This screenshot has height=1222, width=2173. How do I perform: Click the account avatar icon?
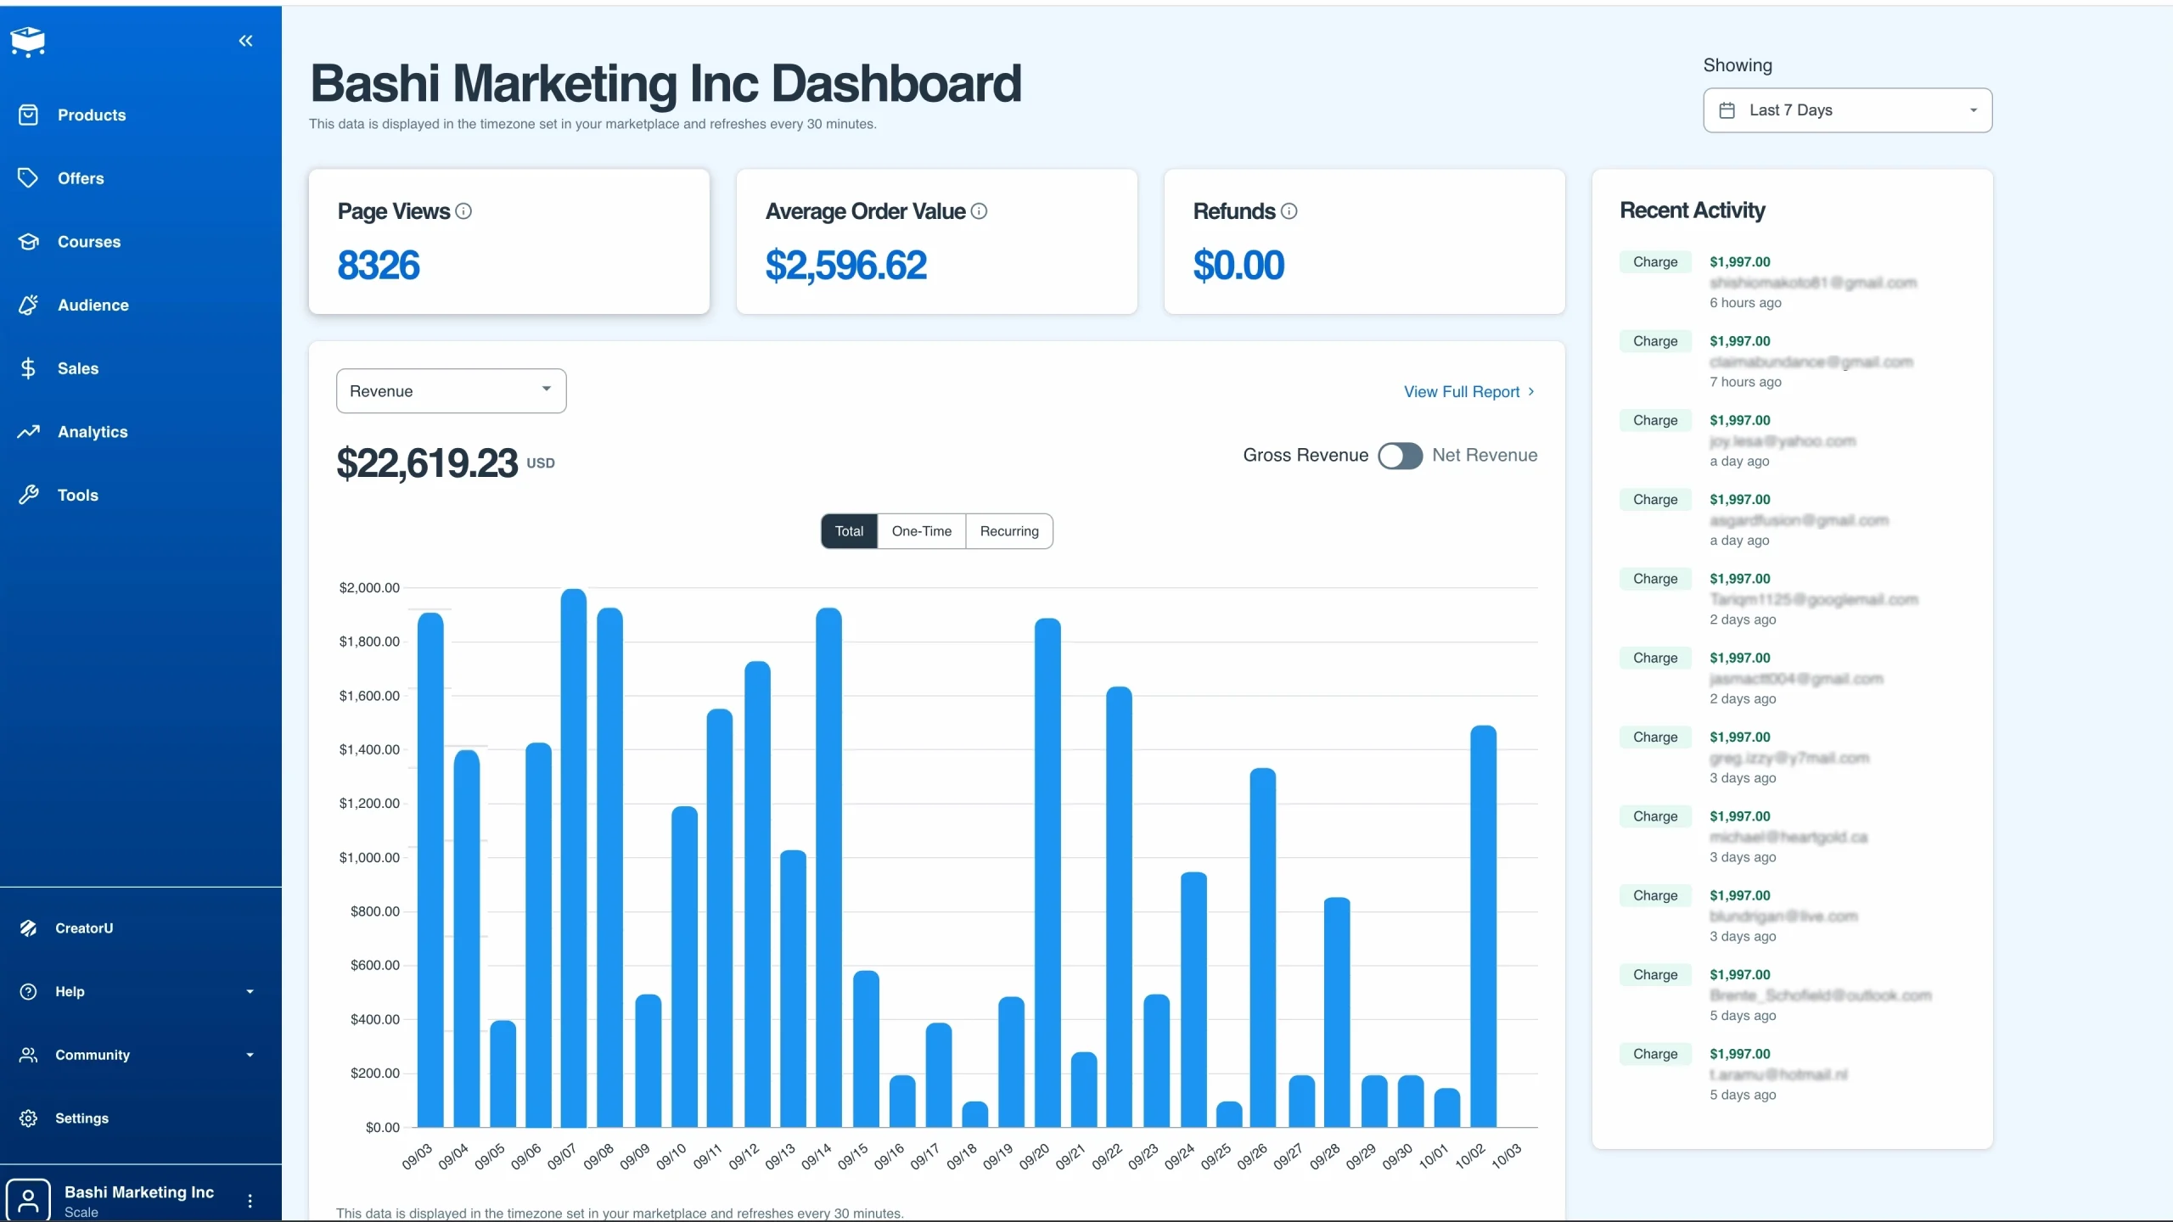[x=28, y=1200]
